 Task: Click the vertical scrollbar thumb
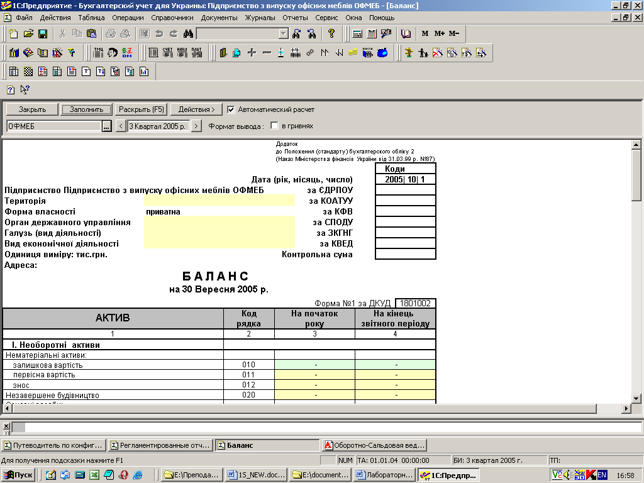pos(636,175)
